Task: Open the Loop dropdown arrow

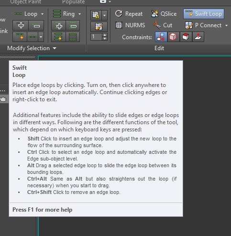Action: [42, 14]
